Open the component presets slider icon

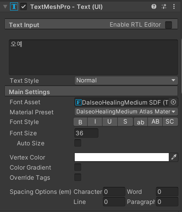(164, 6)
